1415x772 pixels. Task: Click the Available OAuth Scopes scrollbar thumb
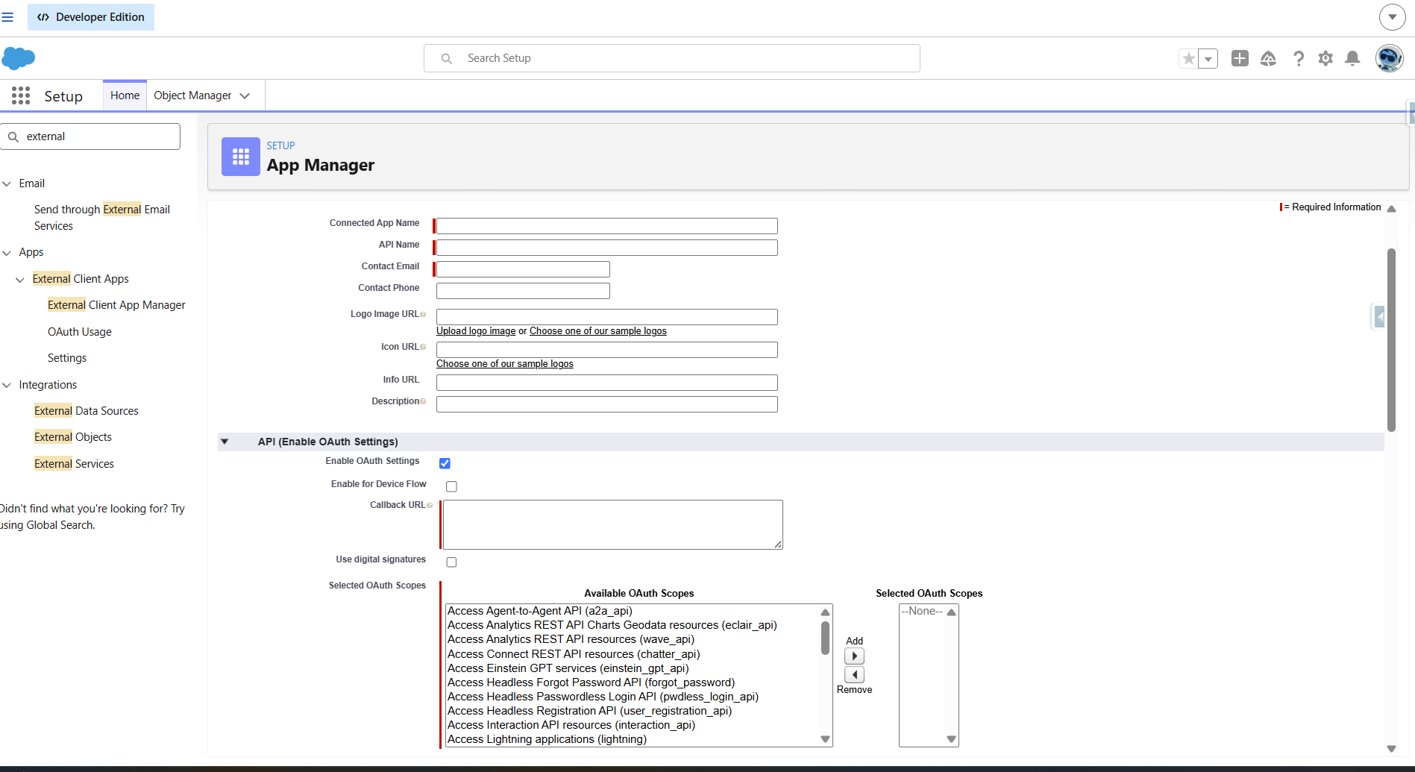tap(825, 638)
